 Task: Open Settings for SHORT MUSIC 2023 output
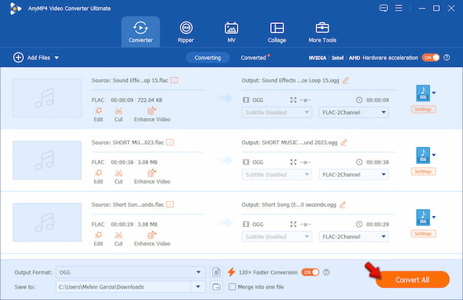point(423,172)
